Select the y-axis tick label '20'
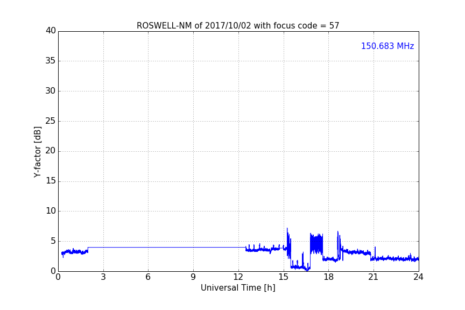This screenshot has width=465, height=310. point(51,151)
